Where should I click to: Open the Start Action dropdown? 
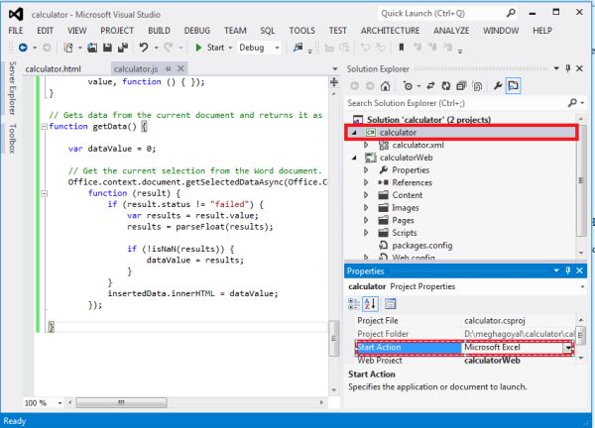click(568, 348)
